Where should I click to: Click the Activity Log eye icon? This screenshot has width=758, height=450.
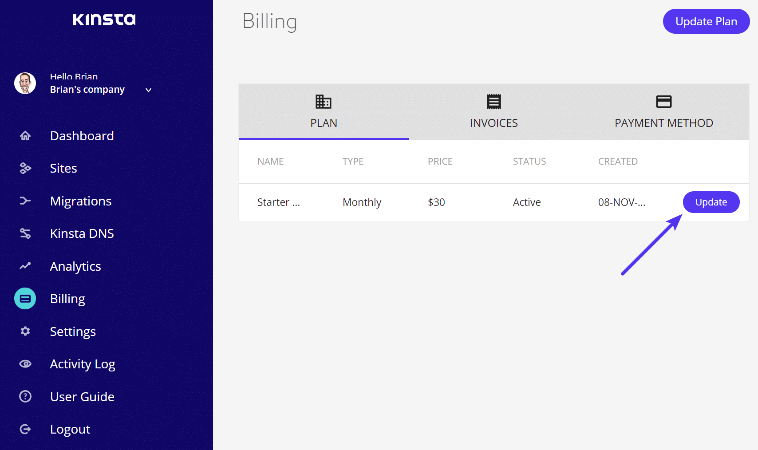pos(25,364)
